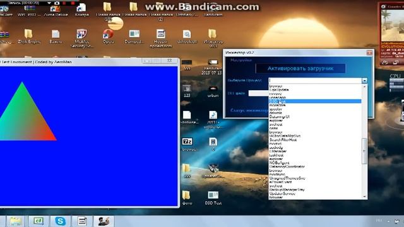Select the d3hook.dll file icon
The image size is (404, 227).
click(x=187, y=37)
